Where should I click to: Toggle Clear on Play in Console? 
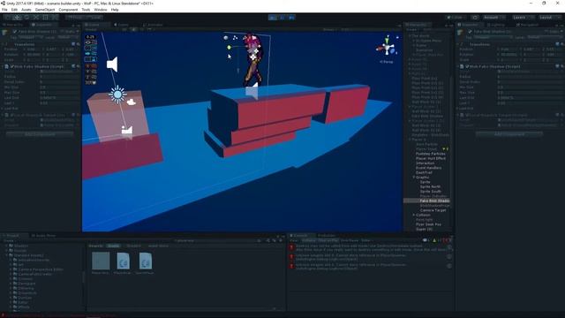click(328, 240)
